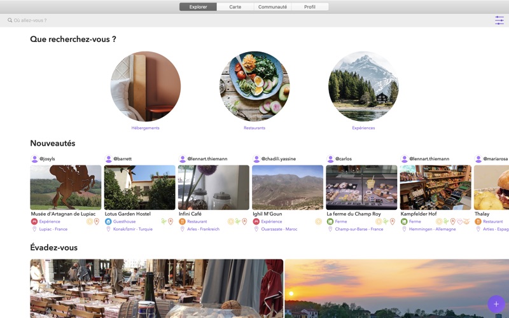
Task: Click location pin beside Ouarzazate - Maroc
Action: pyautogui.click(x=256, y=229)
